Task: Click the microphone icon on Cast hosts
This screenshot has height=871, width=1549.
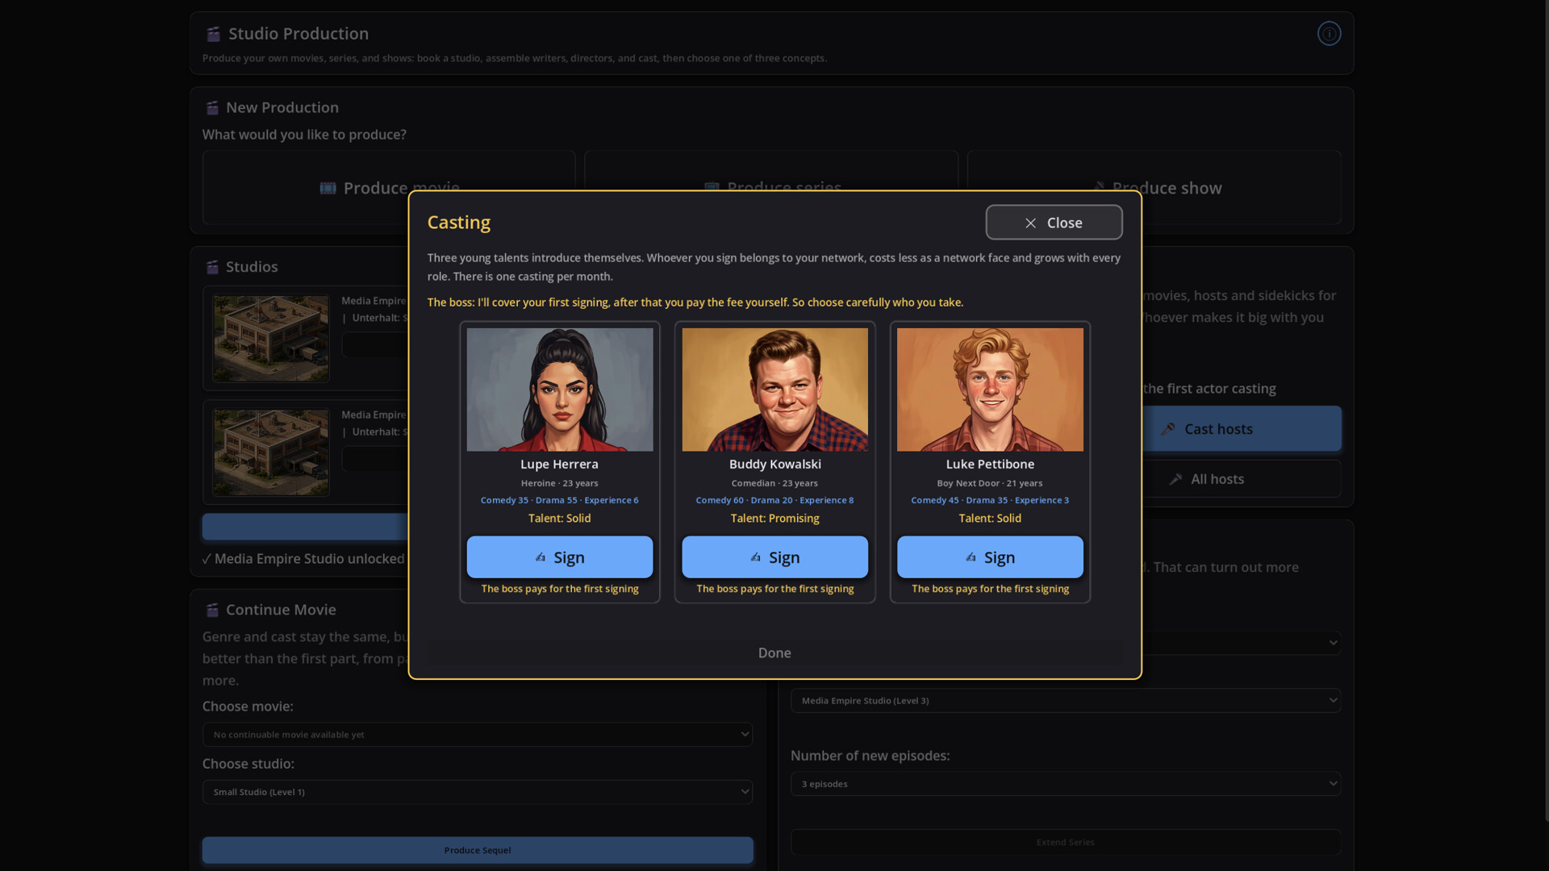Action: (x=1167, y=429)
